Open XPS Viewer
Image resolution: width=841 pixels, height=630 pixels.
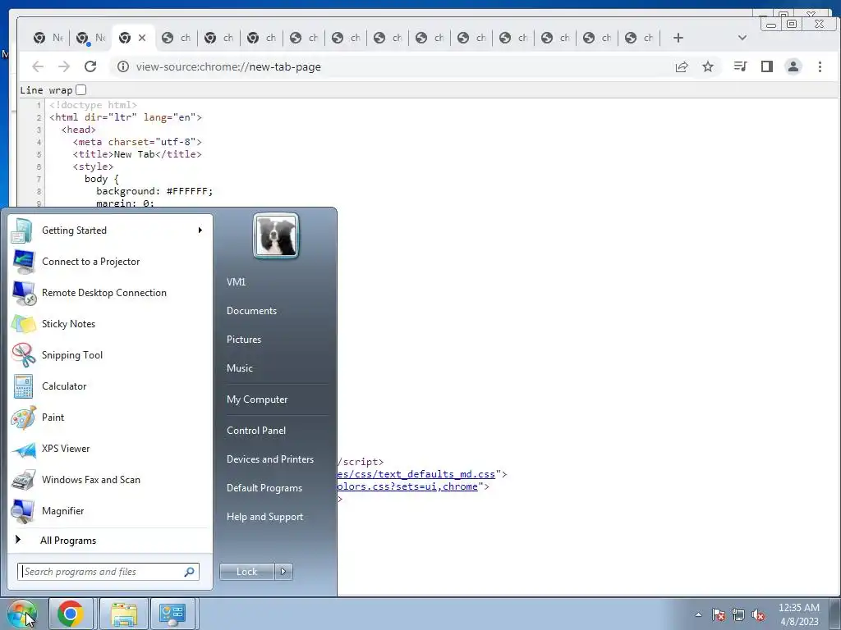(110, 449)
